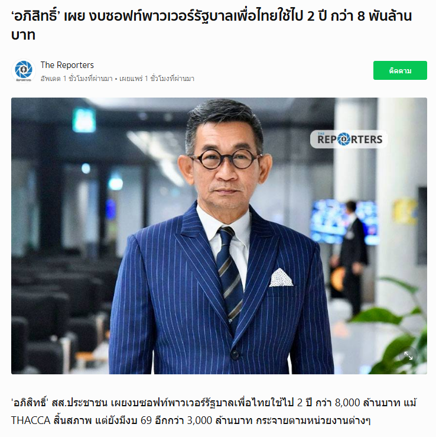Click the word บาท on the headline's second line
This screenshot has width=436, height=437.
point(23,35)
